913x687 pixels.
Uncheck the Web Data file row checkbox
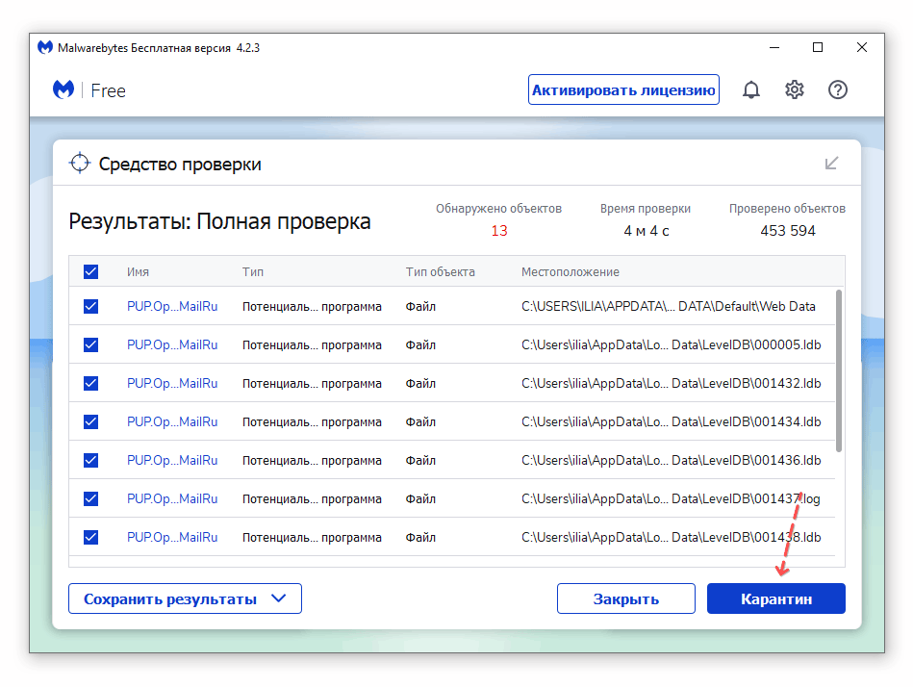coord(91,306)
